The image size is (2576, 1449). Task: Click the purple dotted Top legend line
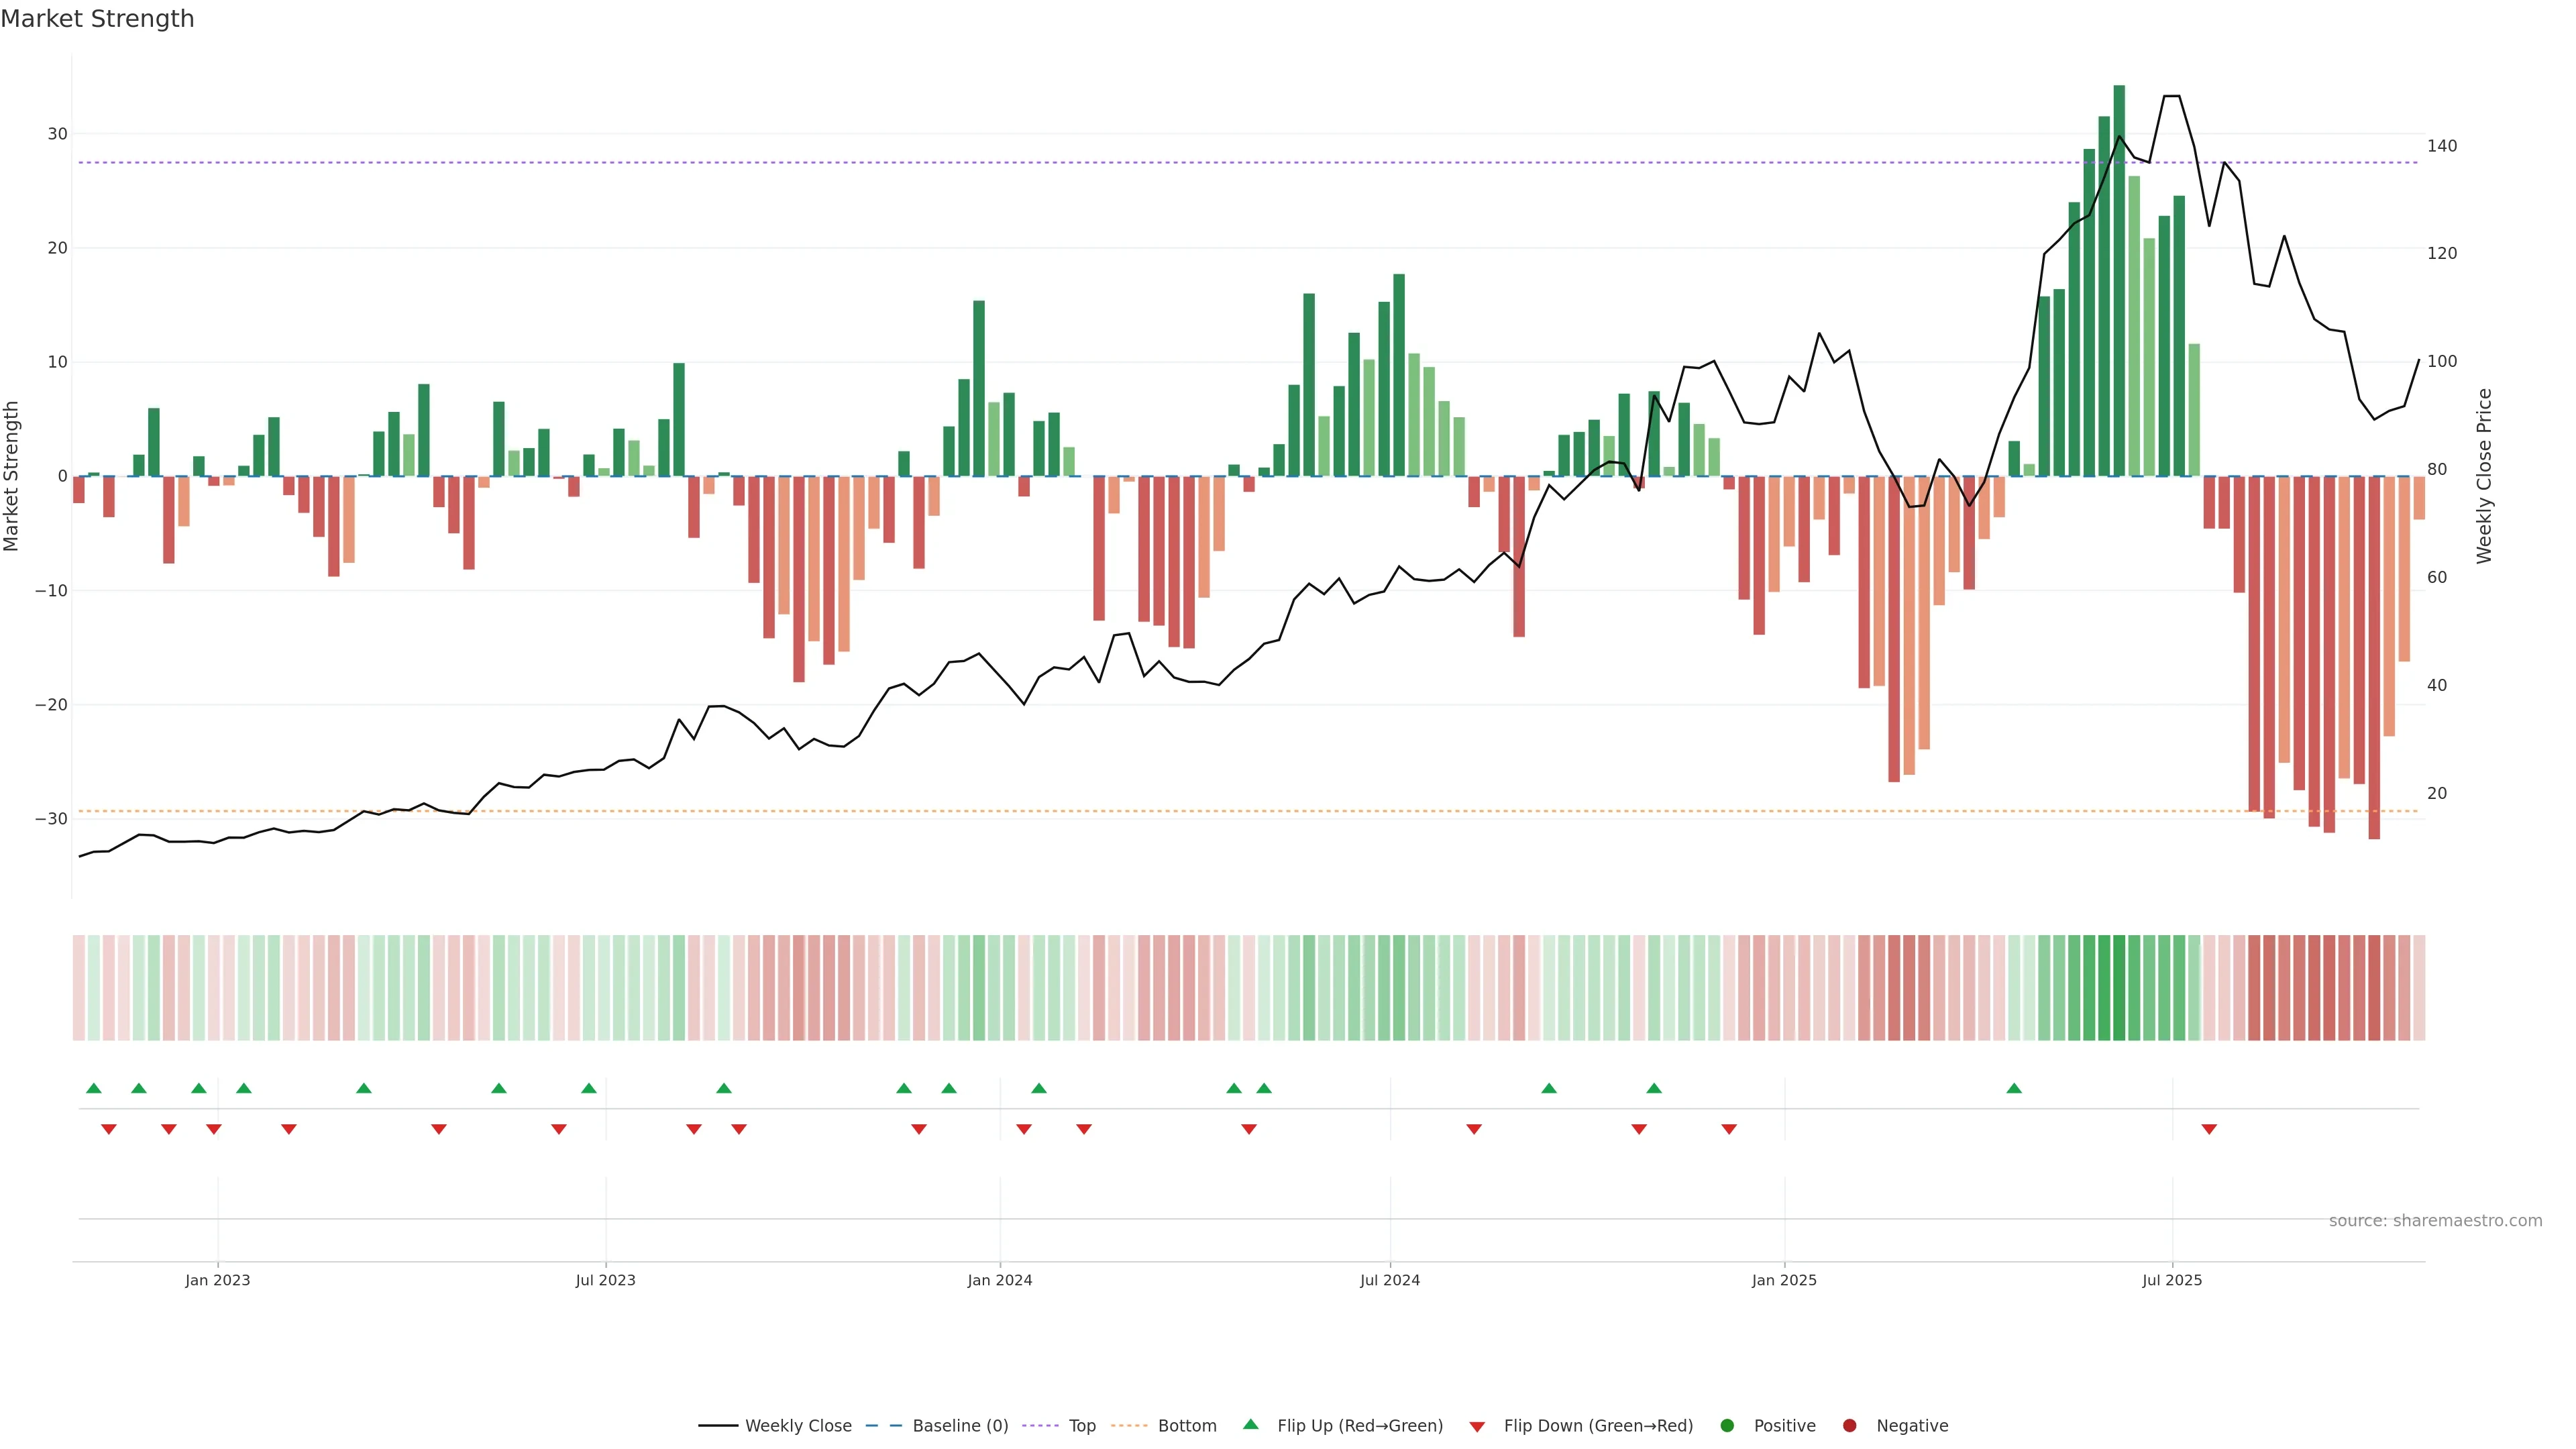[x=1041, y=1426]
